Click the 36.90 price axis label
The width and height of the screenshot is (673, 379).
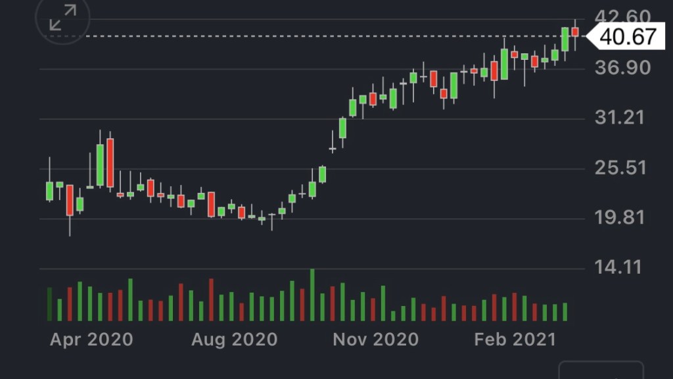pos(621,68)
